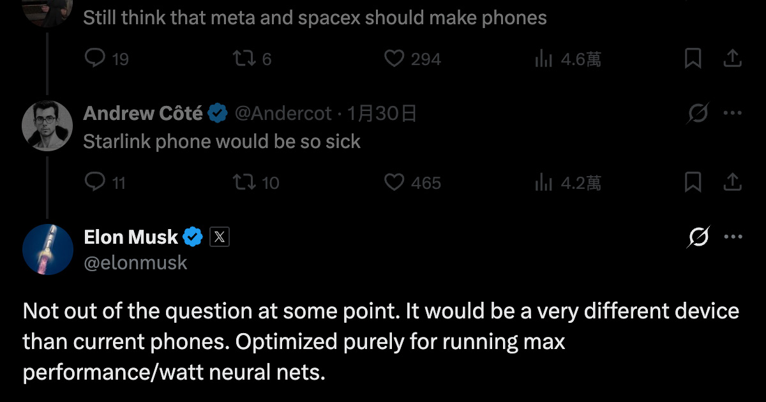Open the more options menu on Elon Musk's tweet

pyautogui.click(x=733, y=236)
